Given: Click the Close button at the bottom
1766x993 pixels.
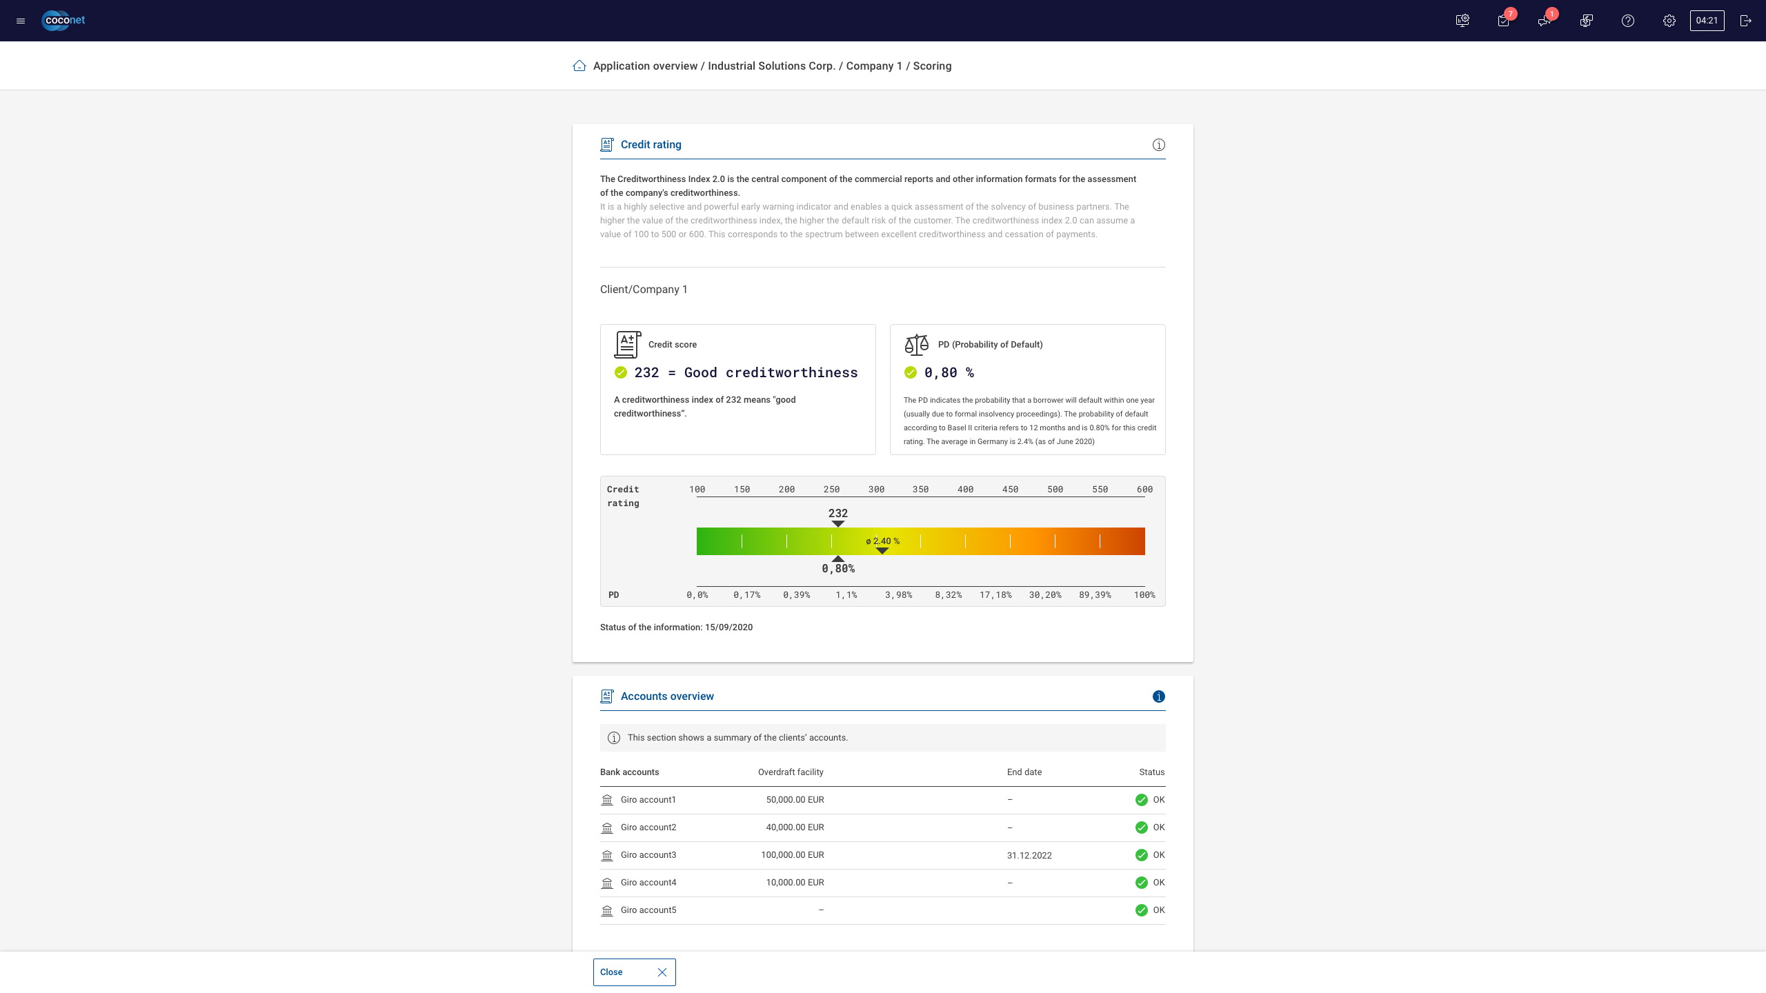Looking at the screenshot, I should click(x=635, y=972).
